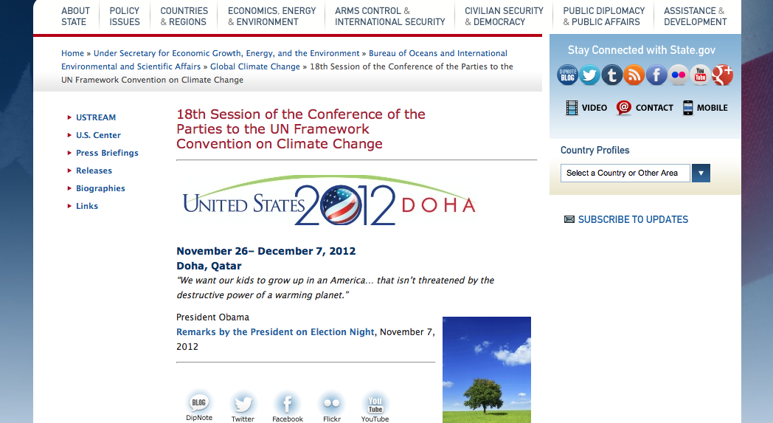Open the RSS feed icon
Screen dimensions: 773x423
[x=634, y=75]
